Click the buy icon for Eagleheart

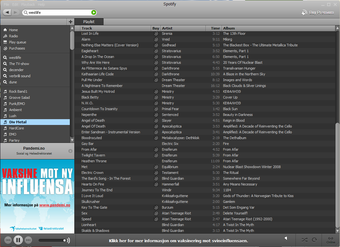tap(156, 51)
